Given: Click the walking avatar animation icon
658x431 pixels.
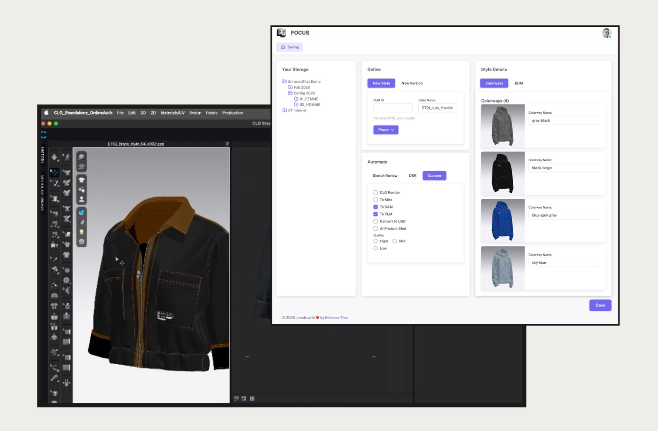Looking at the screenshot, I should click(67, 157).
